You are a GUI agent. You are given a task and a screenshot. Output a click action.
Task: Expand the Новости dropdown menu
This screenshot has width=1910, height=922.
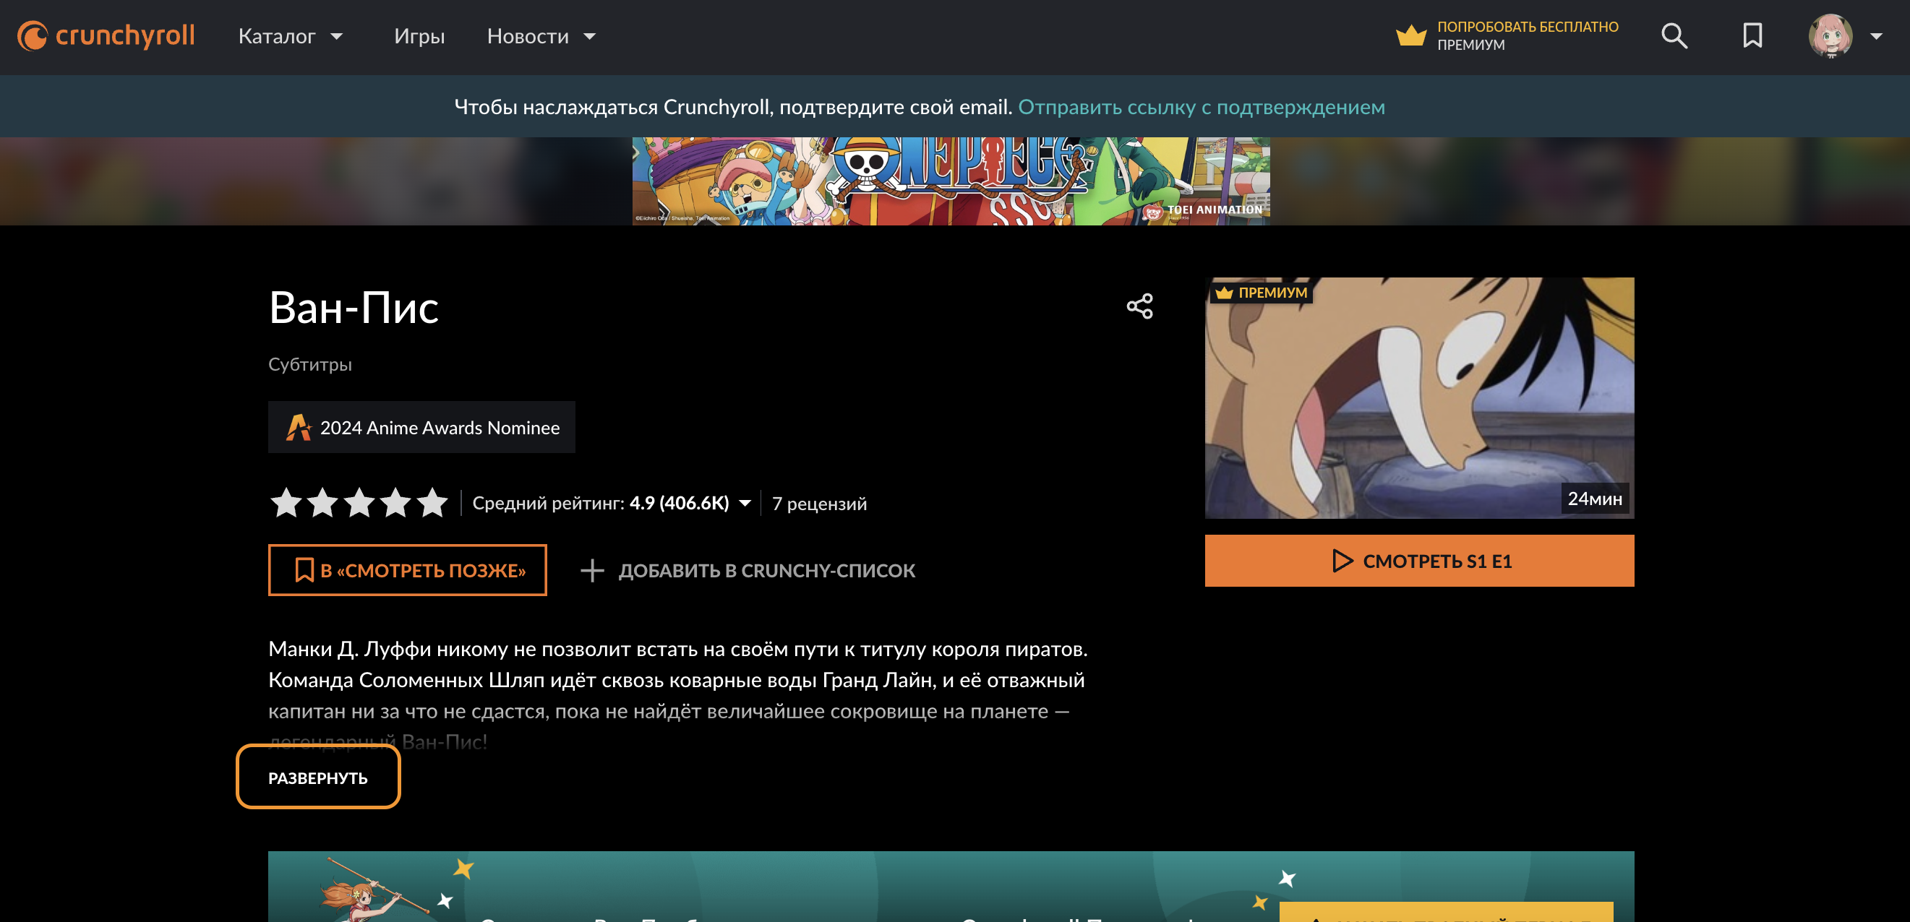(541, 36)
